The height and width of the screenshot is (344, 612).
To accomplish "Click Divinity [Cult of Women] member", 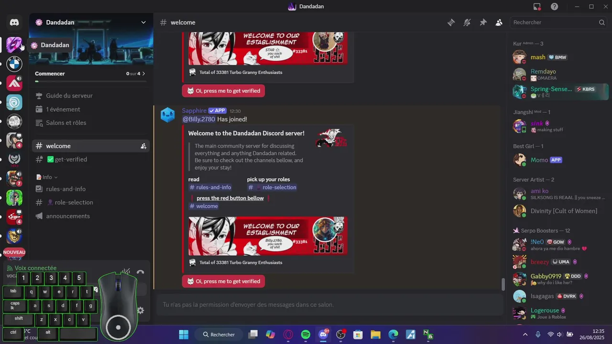I will click(559, 211).
